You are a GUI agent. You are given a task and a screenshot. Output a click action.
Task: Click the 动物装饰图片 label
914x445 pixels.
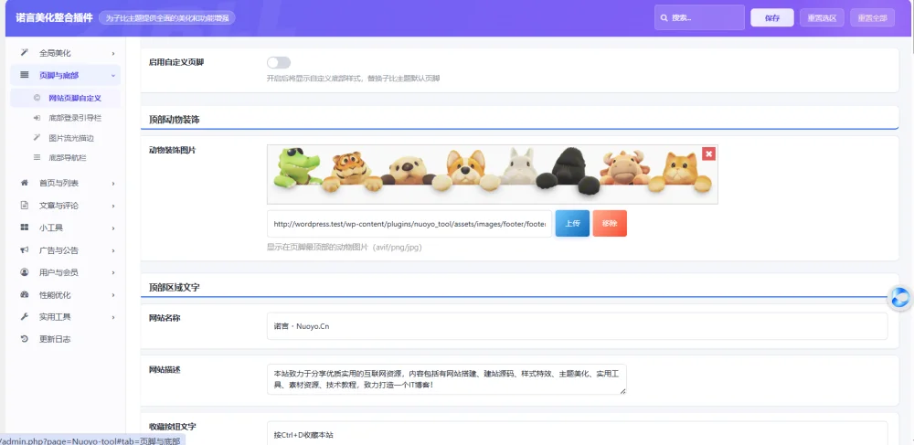[x=173, y=150]
